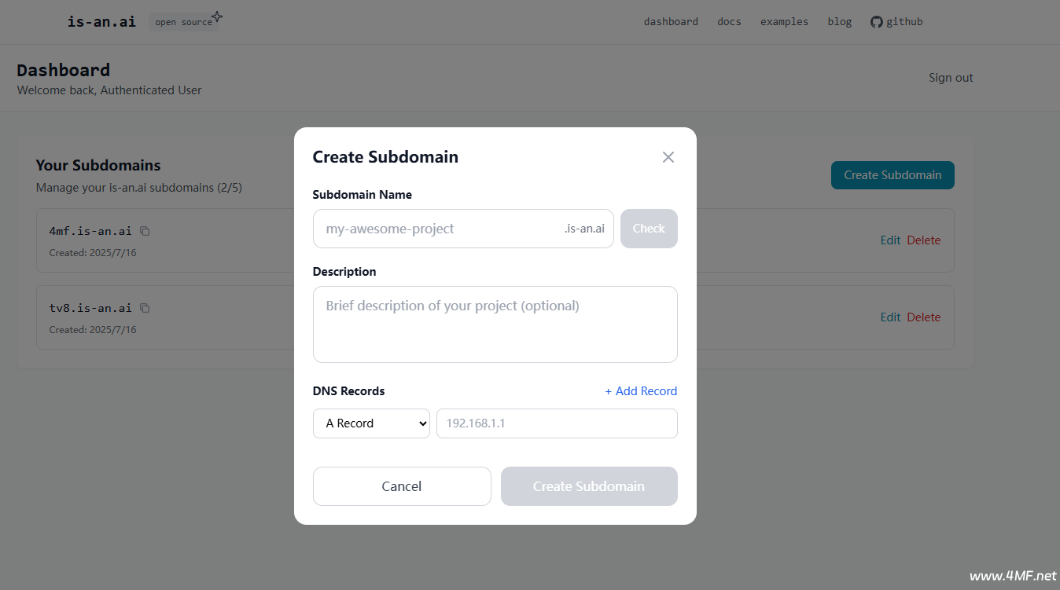Visit the blog nav item

[x=839, y=22]
